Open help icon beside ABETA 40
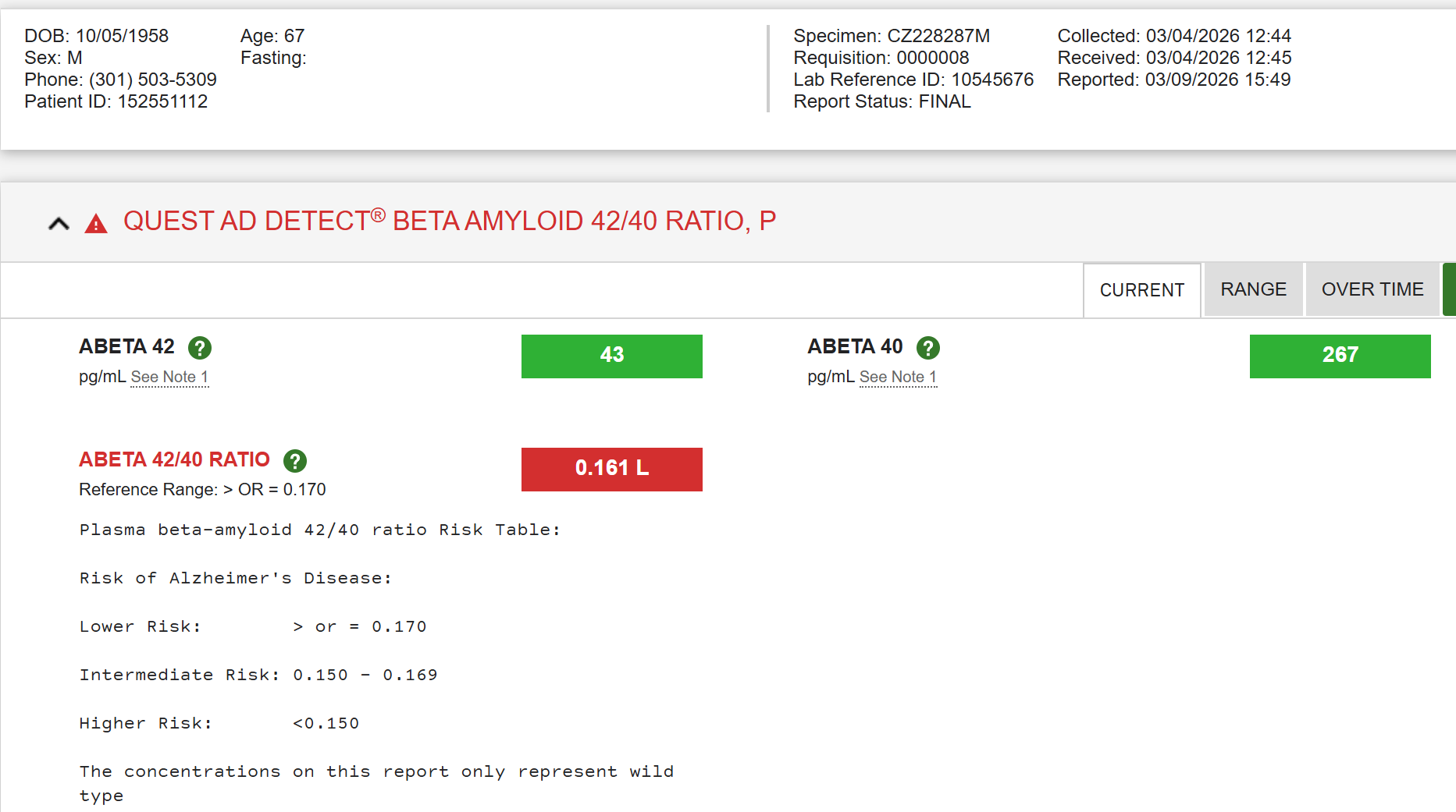The image size is (1456, 812). tap(927, 347)
